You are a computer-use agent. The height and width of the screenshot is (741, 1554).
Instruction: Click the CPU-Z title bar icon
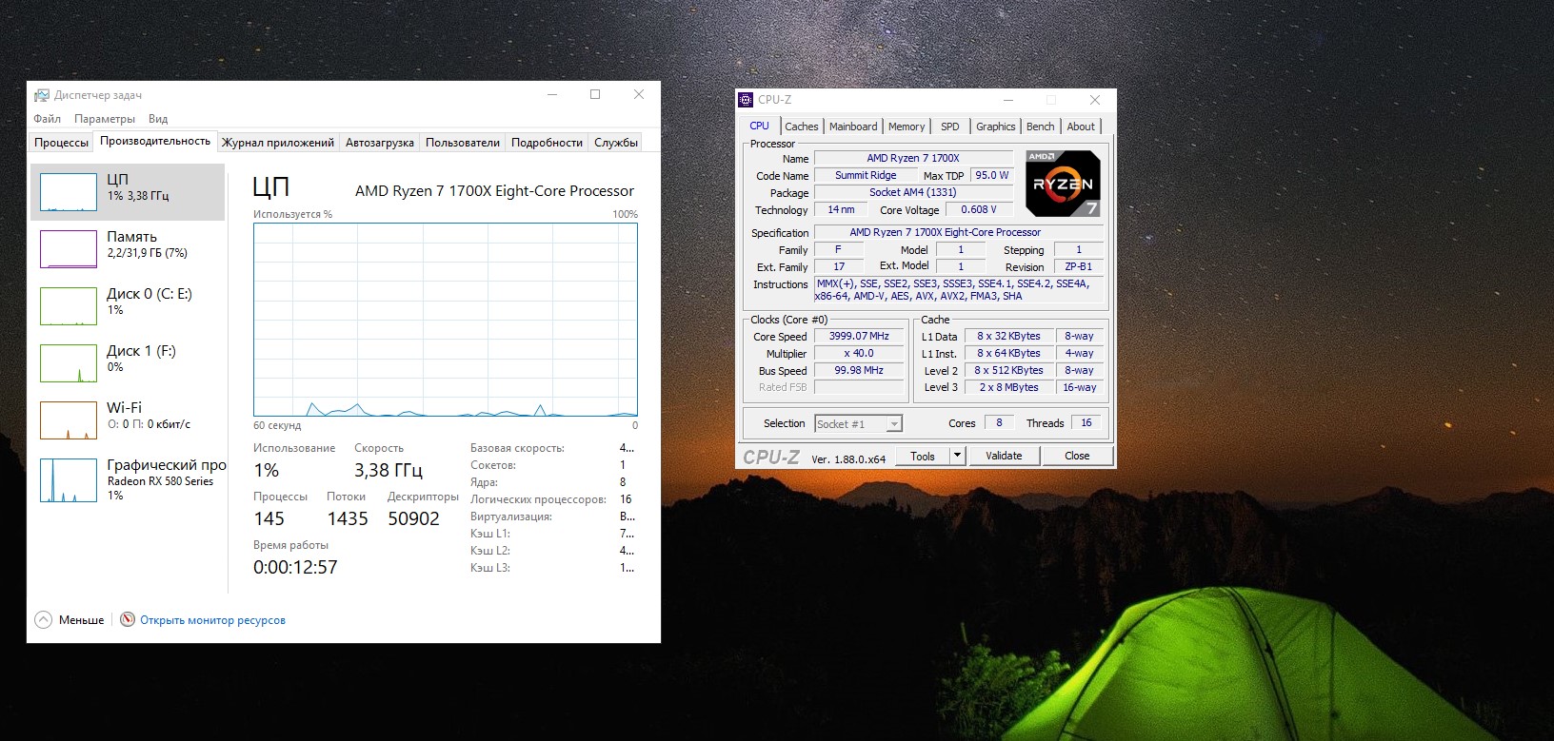(x=747, y=99)
